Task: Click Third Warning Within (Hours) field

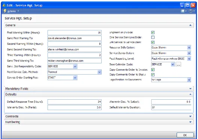Action: [75, 55]
